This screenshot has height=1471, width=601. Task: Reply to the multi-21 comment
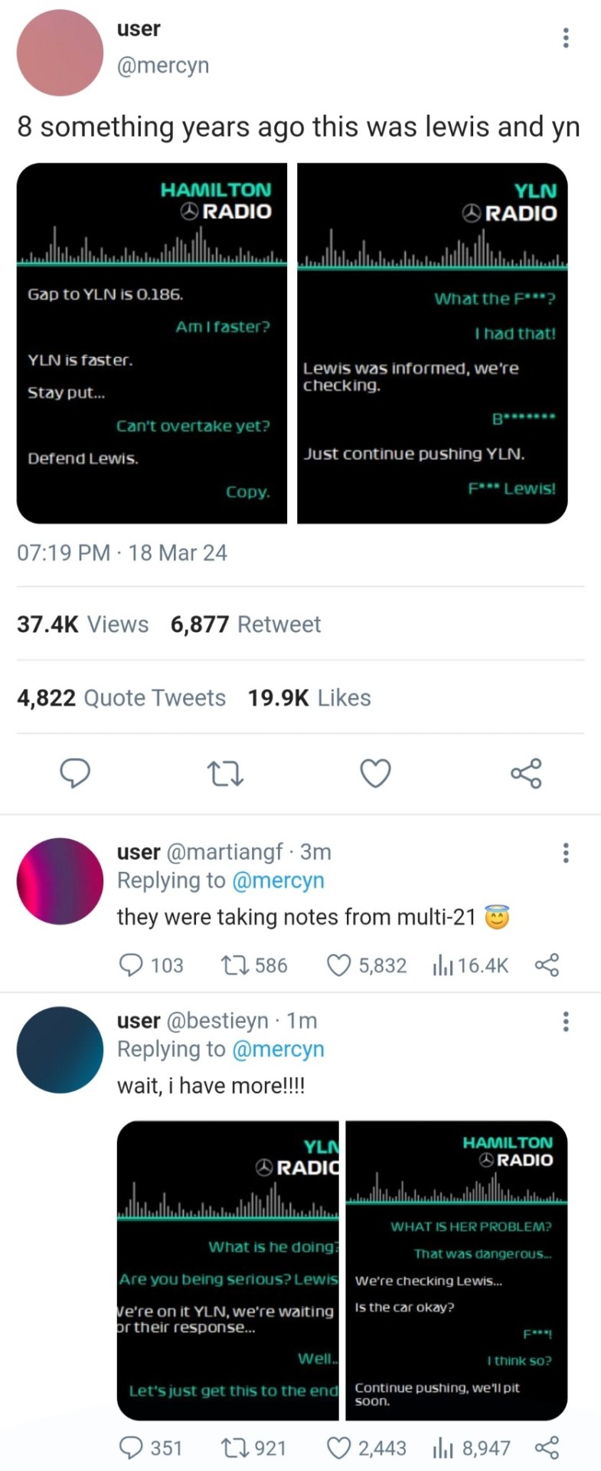point(132,965)
